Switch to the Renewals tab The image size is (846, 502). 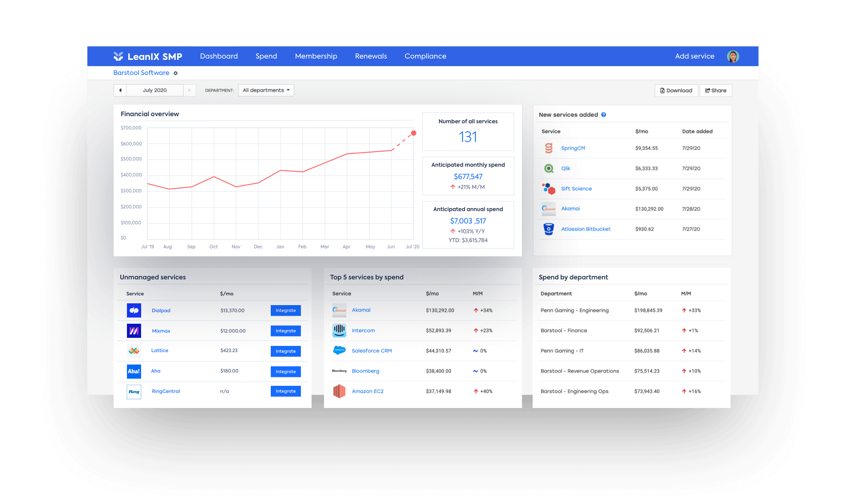(x=371, y=56)
